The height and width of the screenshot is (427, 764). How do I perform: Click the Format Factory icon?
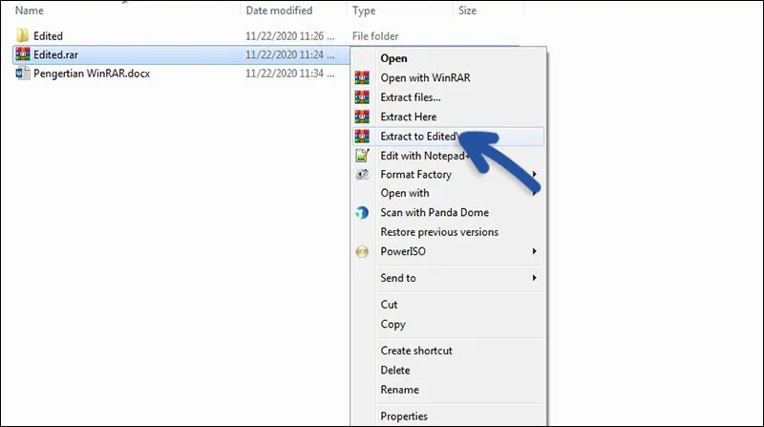coord(362,174)
